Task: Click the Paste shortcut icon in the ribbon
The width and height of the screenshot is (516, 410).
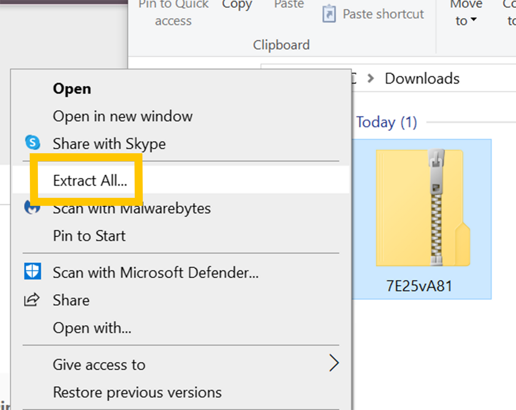Action: point(329,14)
